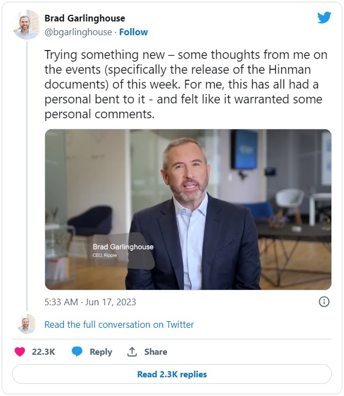The image size is (344, 396).
Task: Open the 5:33 AM Jun 17, 2023 timestamp
Action: click(90, 302)
